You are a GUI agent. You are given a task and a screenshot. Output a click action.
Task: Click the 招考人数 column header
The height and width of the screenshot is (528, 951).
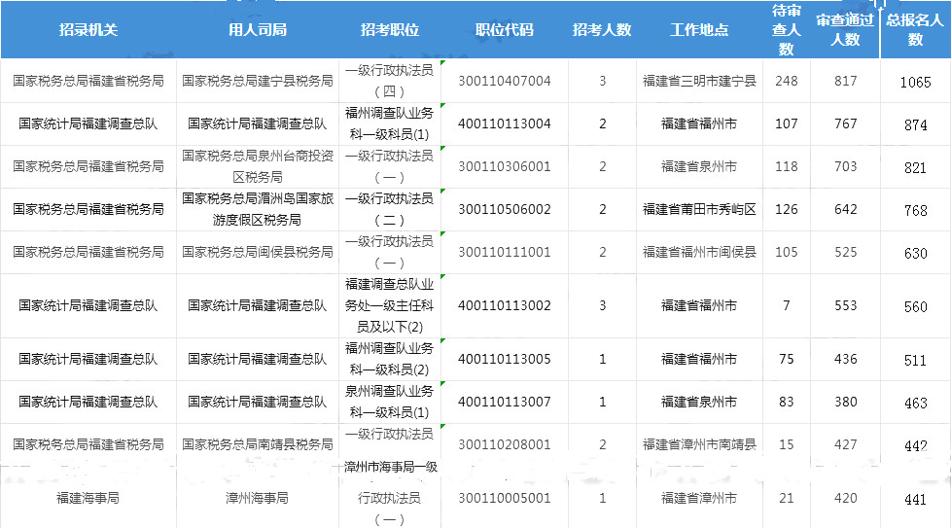(602, 30)
